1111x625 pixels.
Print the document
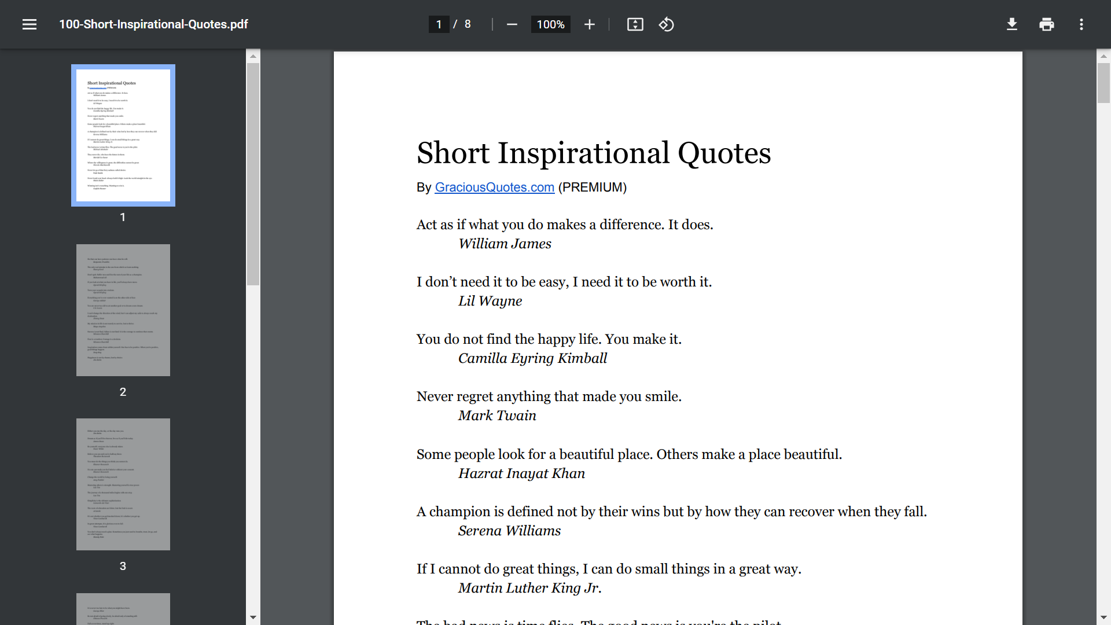click(x=1046, y=24)
